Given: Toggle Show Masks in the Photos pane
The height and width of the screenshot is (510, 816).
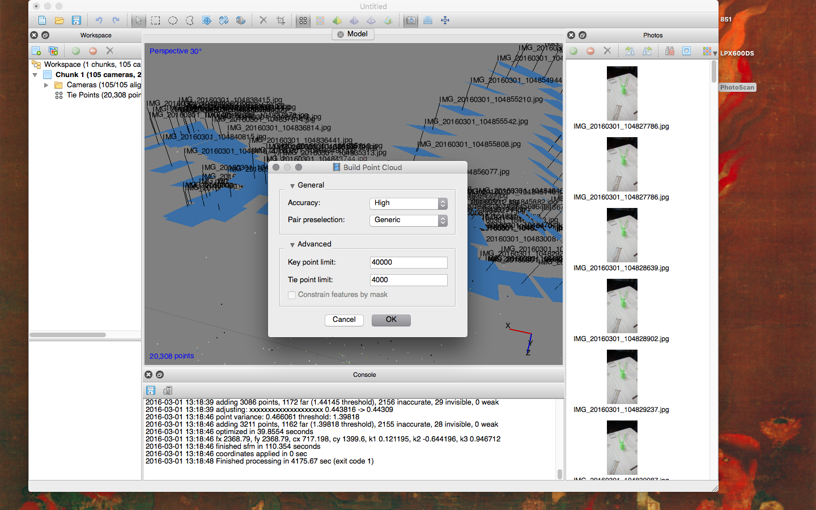Looking at the screenshot, I should click(686, 51).
